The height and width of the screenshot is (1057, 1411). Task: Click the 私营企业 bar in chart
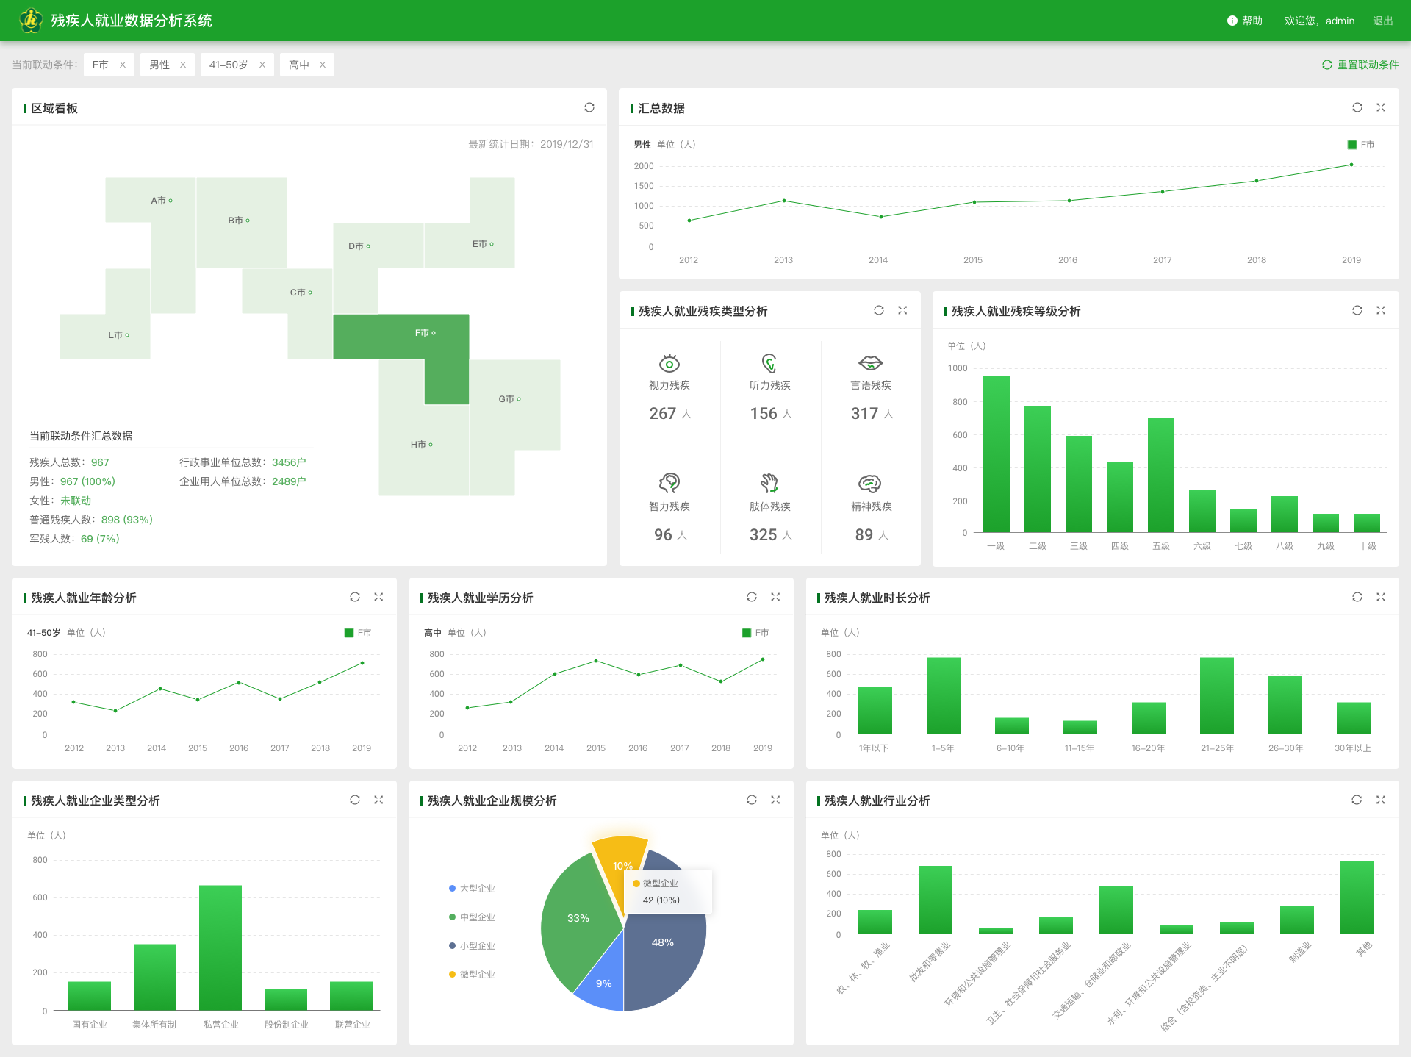(220, 947)
